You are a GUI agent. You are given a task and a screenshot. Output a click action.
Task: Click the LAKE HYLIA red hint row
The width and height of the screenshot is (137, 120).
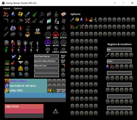[x=24, y=106]
